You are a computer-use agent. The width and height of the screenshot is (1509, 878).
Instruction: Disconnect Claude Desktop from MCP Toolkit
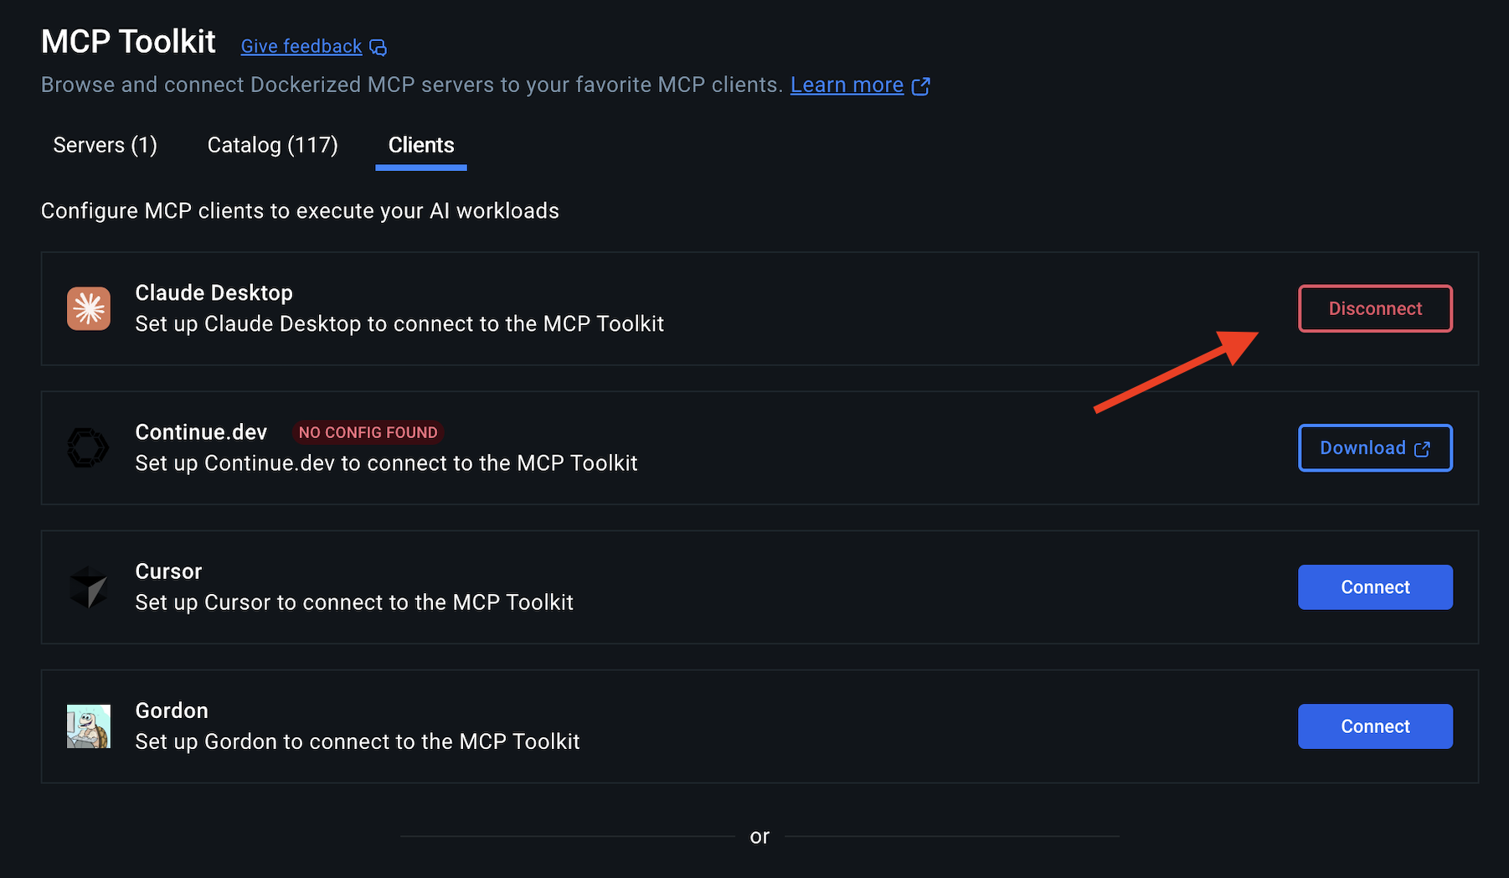[x=1375, y=308]
